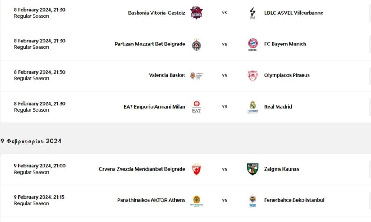Click the Real Madrid crest
The width and height of the screenshot is (371, 222).
(253, 107)
